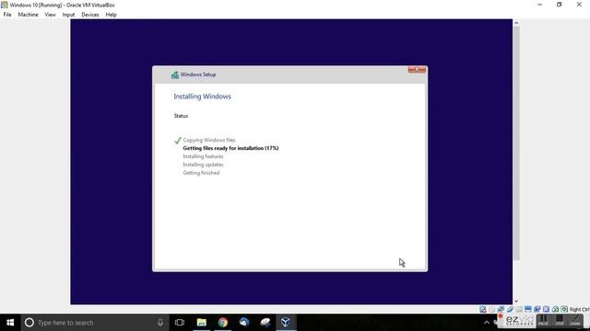
Task: Click the Windows Setup icon in dialog title
Action: (x=174, y=74)
